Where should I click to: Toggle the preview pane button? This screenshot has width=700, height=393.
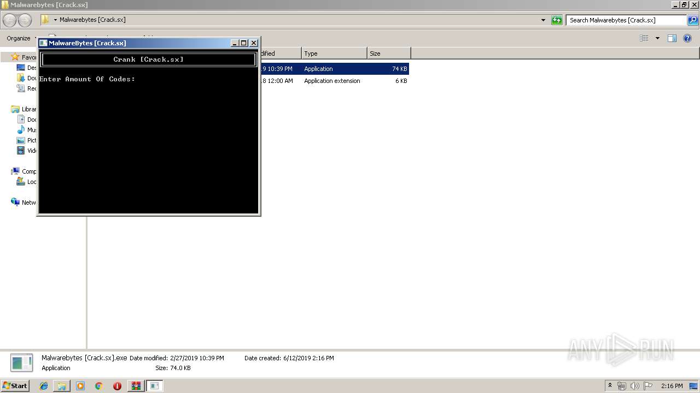click(672, 38)
